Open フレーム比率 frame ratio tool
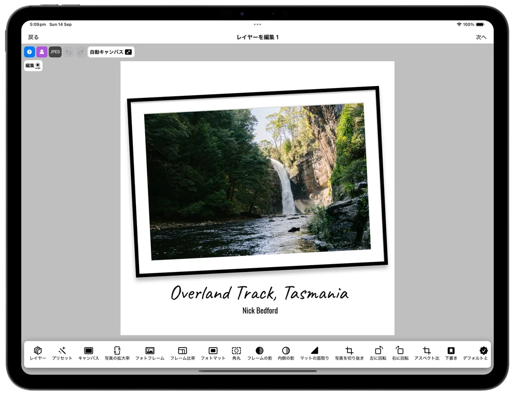515x395 pixels. [183, 353]
